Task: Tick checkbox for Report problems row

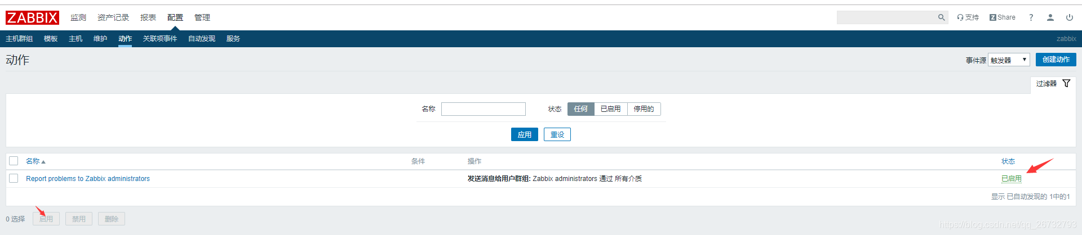Action: pyautogui.click(x=14, y=178)
